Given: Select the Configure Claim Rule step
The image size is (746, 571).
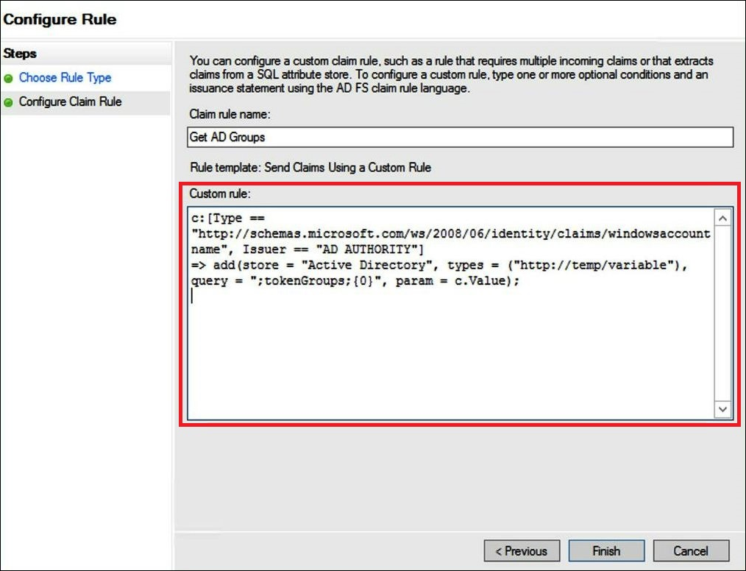Looking at the screenshot, I should (70, 102).
